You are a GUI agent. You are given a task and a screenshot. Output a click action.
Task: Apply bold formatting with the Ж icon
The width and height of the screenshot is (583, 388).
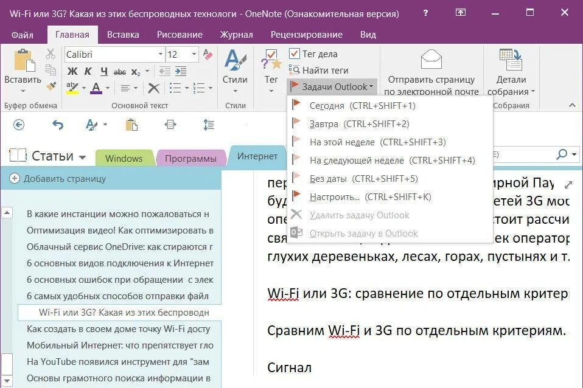click(x=72, y=71)
